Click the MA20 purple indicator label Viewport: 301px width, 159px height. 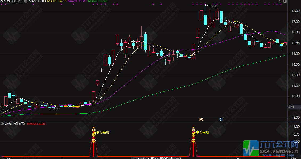pos(77,1)
